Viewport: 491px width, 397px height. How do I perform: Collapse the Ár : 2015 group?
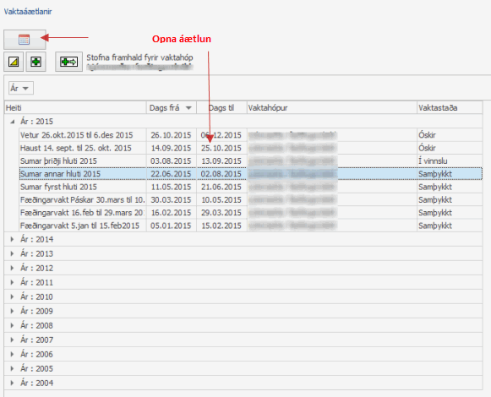point(12,122)
